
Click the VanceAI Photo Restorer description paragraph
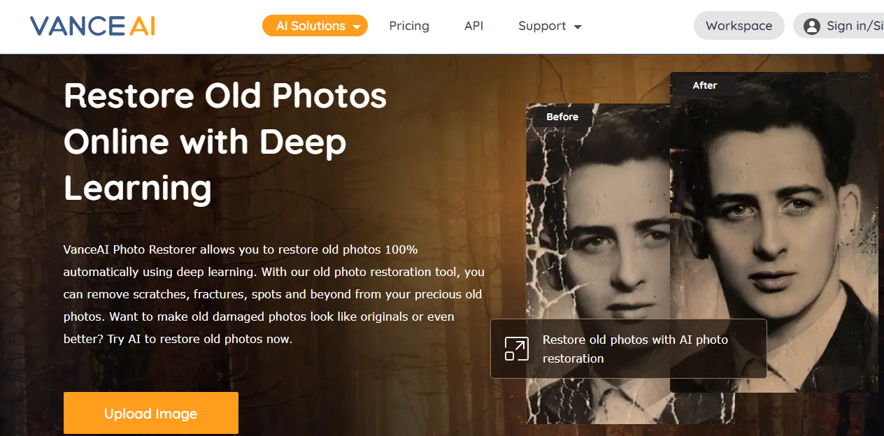click(x=273, y=294)
